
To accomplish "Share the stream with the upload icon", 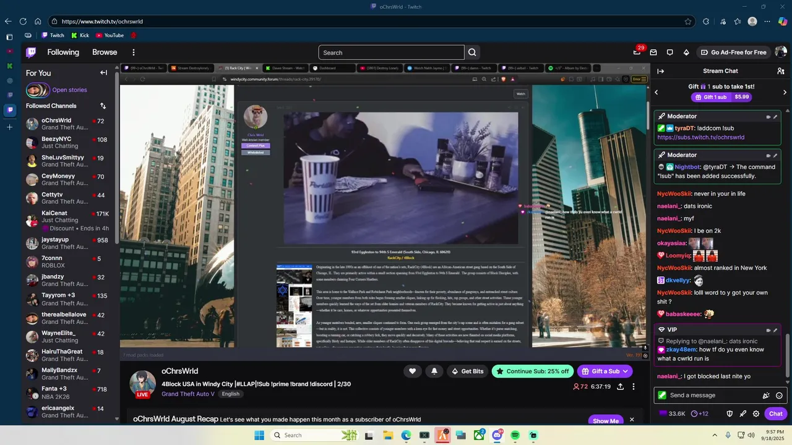I will tap(621, 386).
